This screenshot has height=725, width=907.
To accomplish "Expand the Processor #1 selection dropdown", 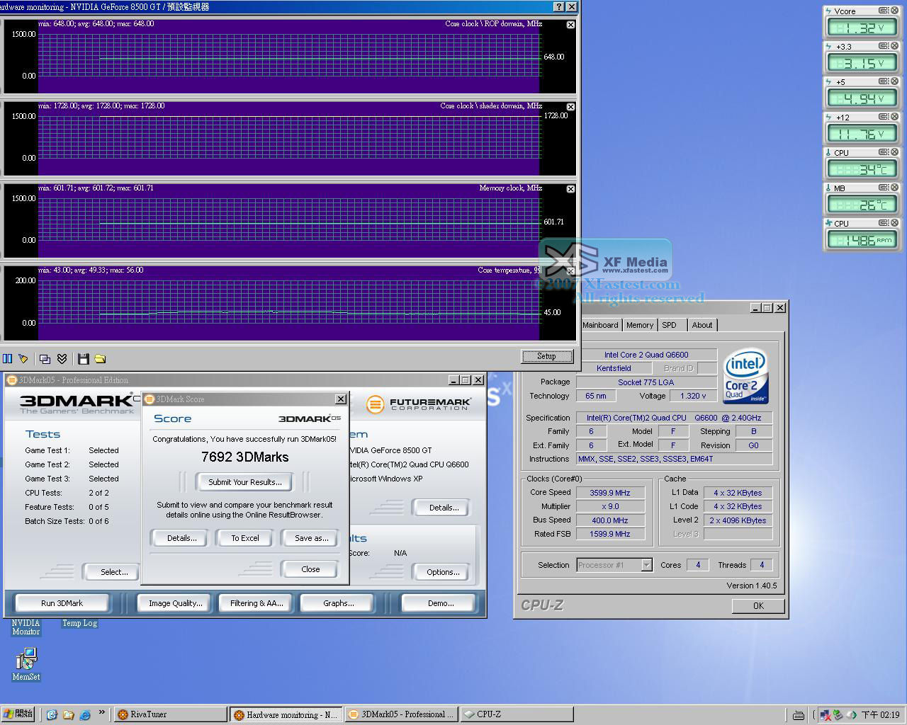I will coord(646,565).
